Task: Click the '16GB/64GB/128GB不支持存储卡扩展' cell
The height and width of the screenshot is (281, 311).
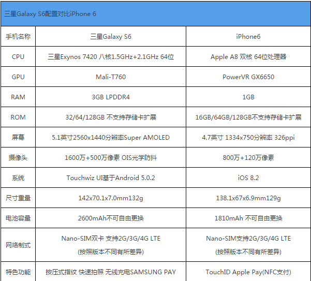Action: (x=248, y=117)
